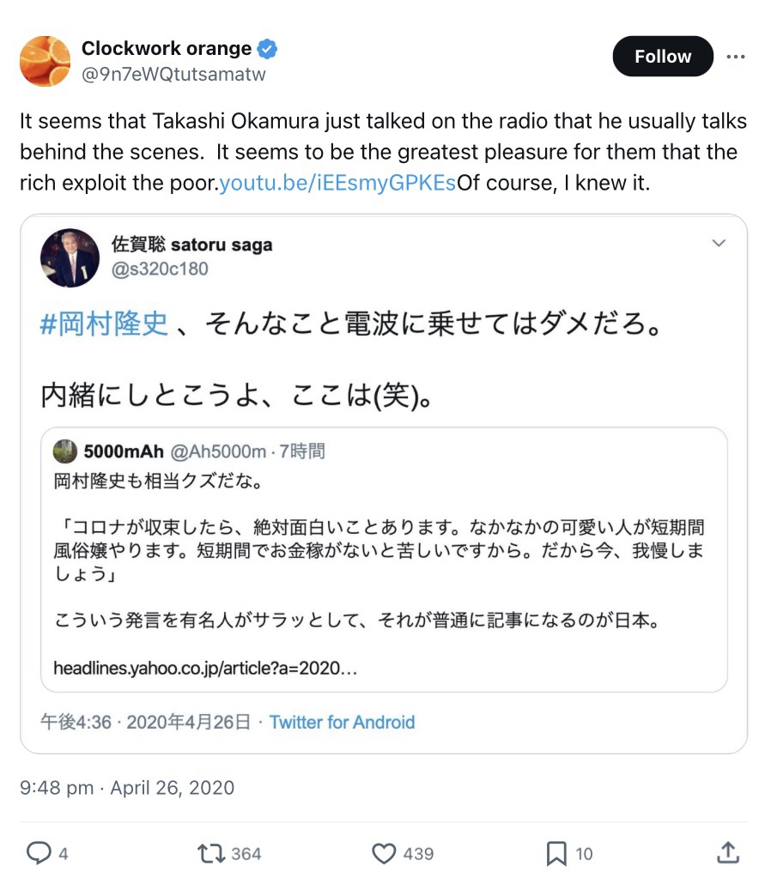Open the share icon menu
Viewport: 765px width, 878px height.
[727, 851]
